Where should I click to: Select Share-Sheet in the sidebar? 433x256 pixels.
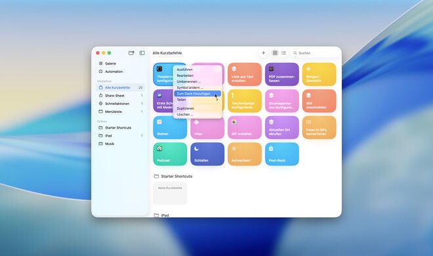tap(120, 96)
